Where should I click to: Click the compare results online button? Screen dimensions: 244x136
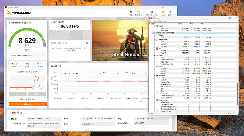coord(27,99)
